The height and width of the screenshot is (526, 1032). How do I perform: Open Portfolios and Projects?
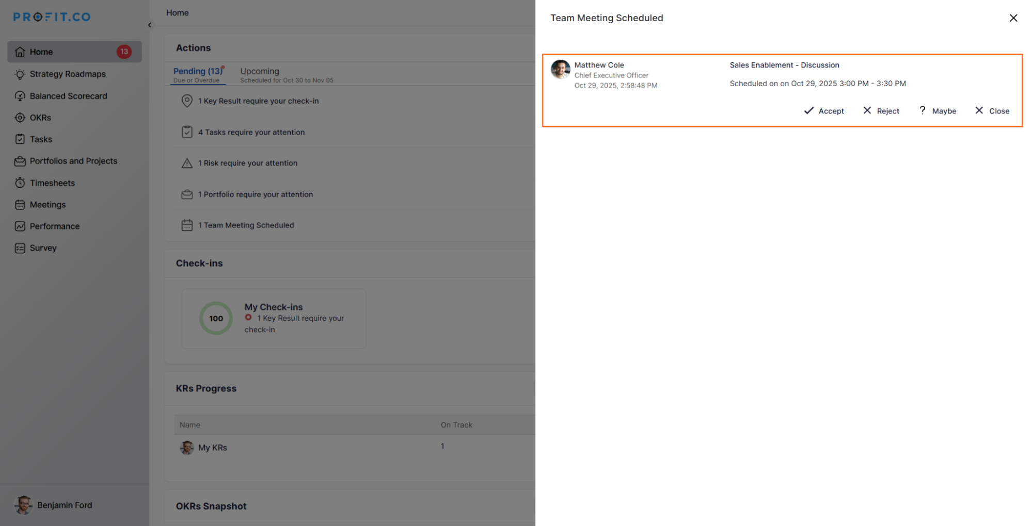[x=73, y=161]
